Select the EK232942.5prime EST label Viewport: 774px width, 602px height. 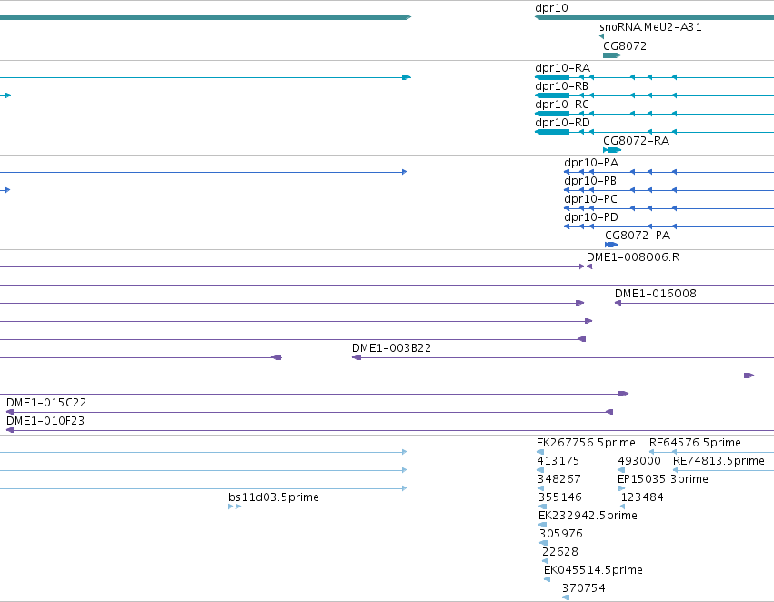coord(588,516)
